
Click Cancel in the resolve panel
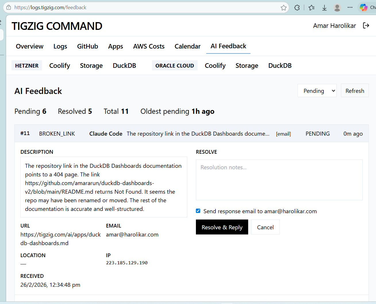265,227
